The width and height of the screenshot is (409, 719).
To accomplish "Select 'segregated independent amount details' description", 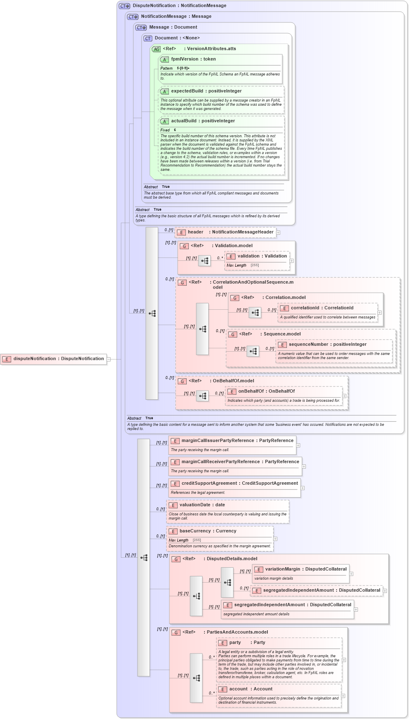I will click(256, 614).
